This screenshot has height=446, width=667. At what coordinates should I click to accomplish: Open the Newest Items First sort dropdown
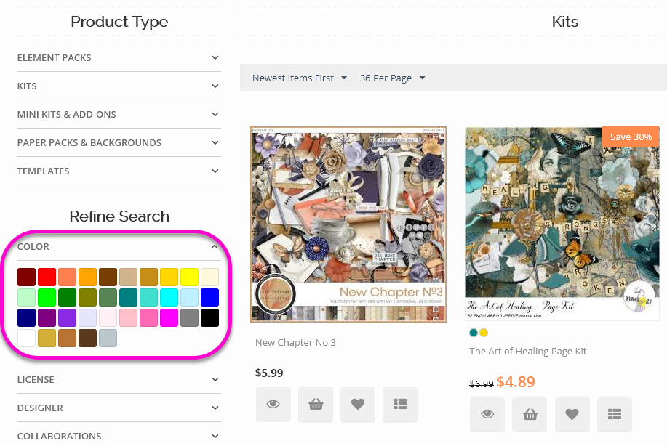click(300, 78)
